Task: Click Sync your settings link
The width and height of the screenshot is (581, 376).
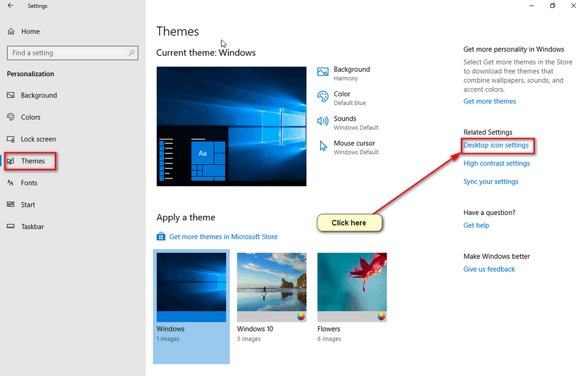Action: click(491, 182)
